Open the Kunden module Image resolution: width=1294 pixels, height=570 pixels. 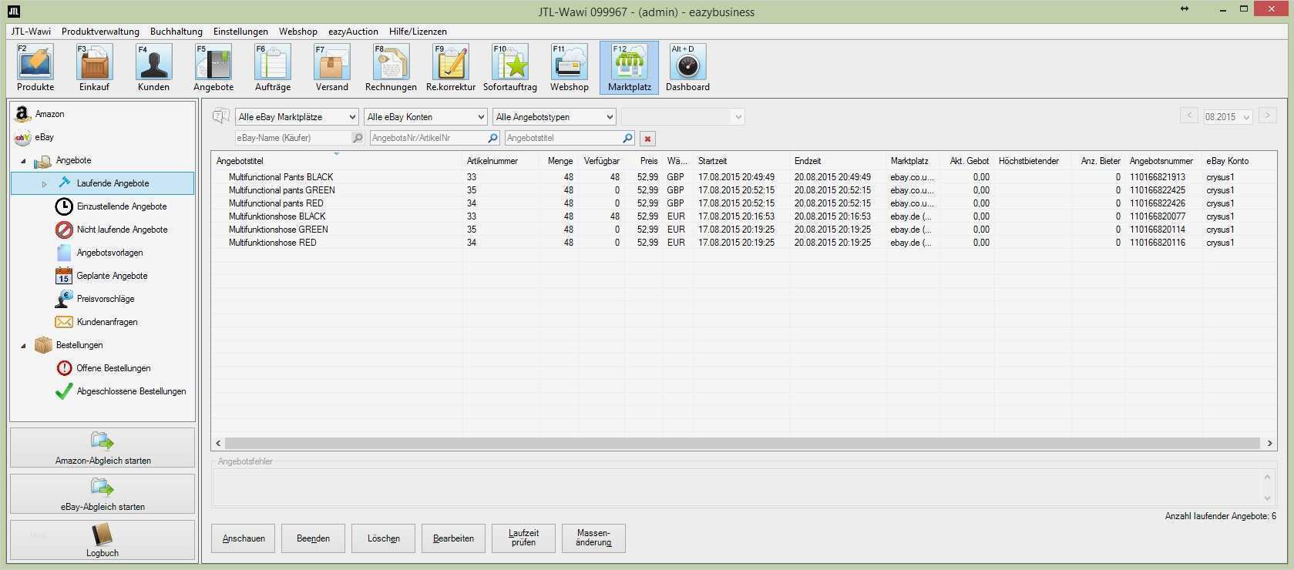pos(153,68)
